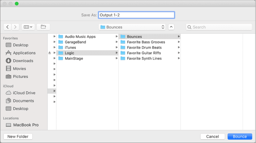Open Applications in the sidebar
This screenshot has height=143, width=256.
[21, 53]
